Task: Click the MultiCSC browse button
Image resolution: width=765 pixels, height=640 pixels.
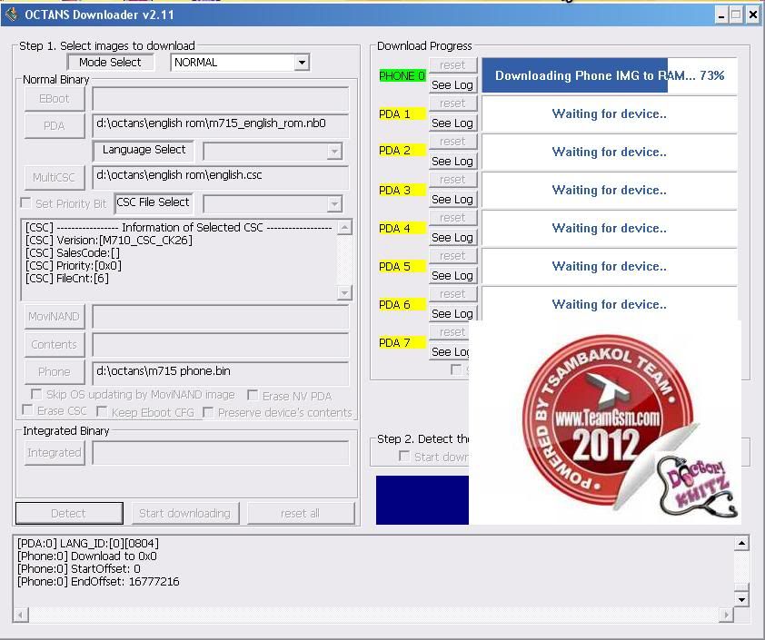Action: point(55,177)
